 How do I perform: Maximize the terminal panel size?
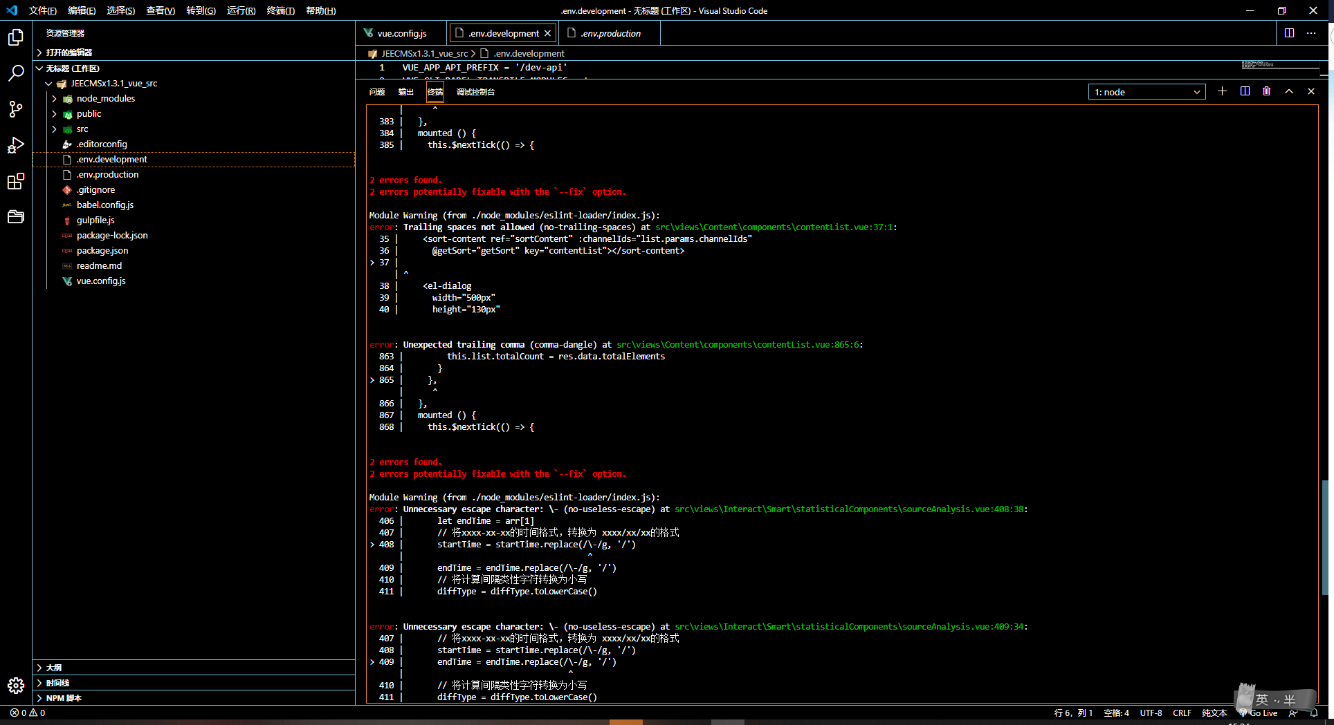pos(1288,91)
